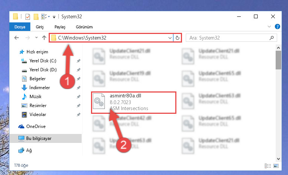This screenshot has height=175, width=288.
Task: Click the search magnifier icon
Action: 272,38
